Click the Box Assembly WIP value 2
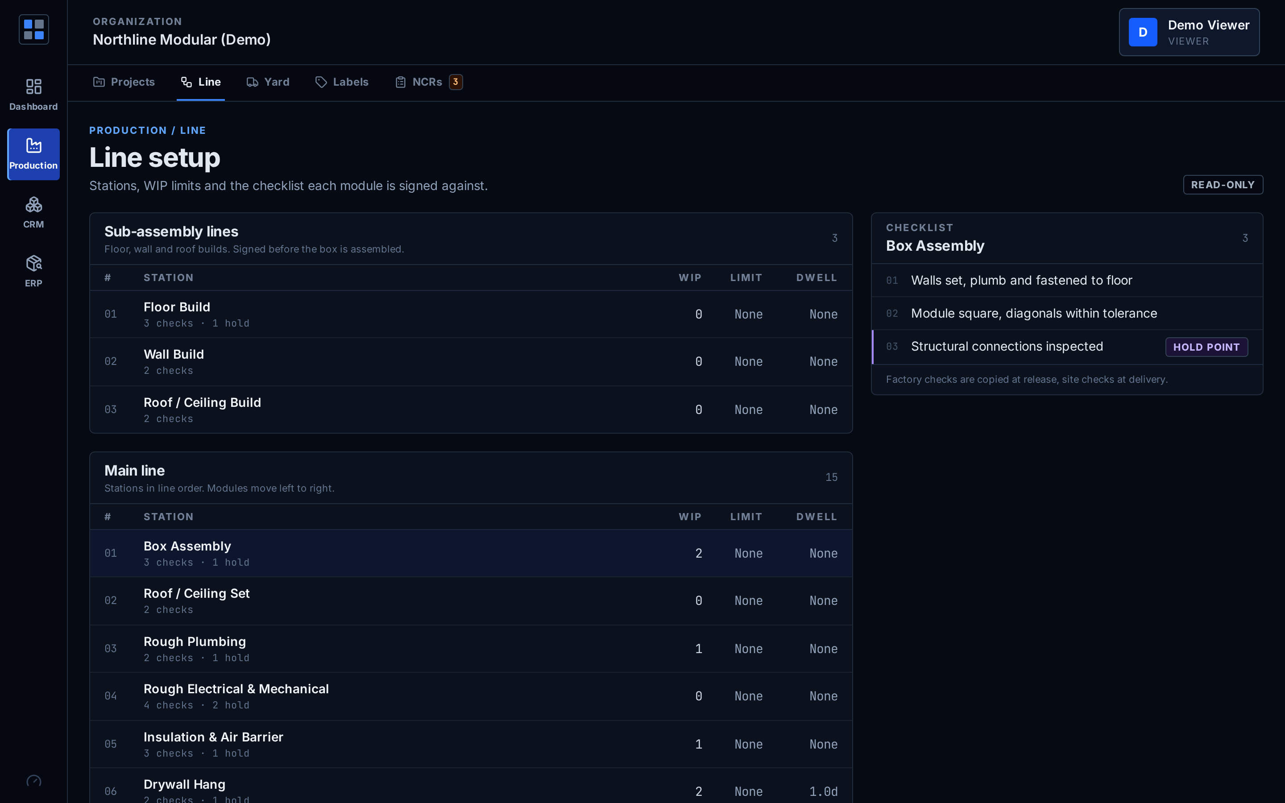The width and height of the screenshot is (1285, 803). point(699,553)
